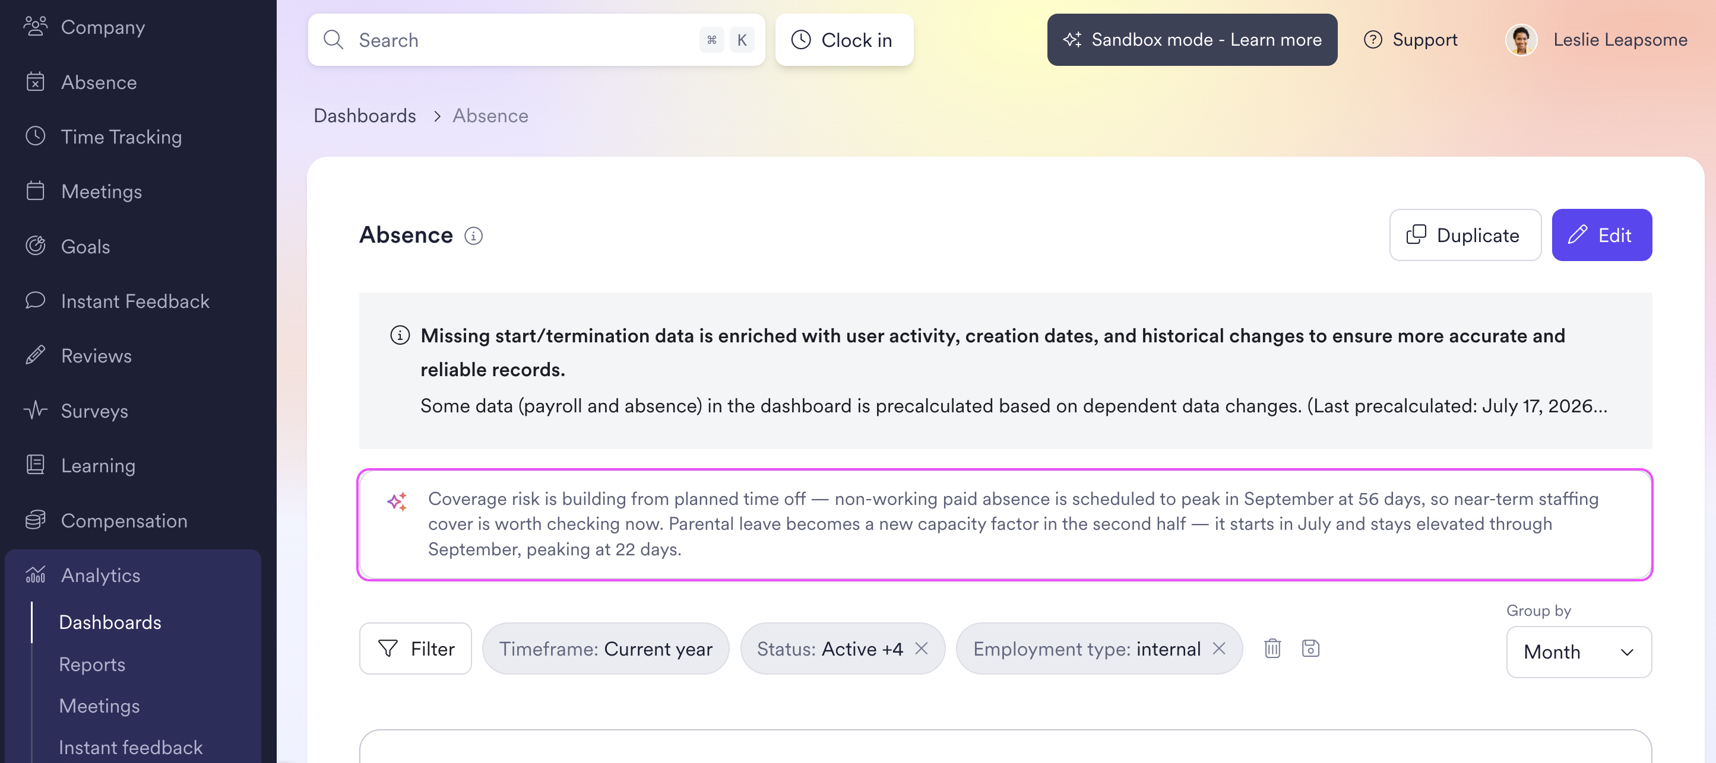The image size is (1716, 763).
Task: Click the Company people icon
Action: pos(35,27)
